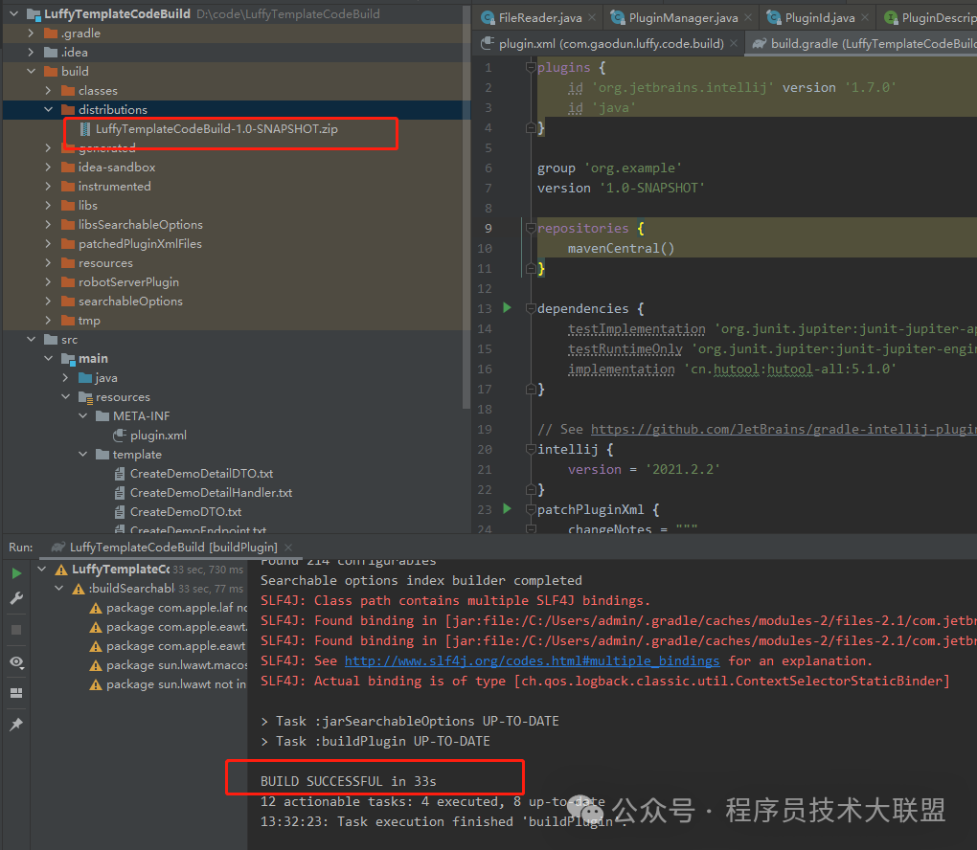This screenshot has width=977, height=850.
Task: Click the layout icon in Run toolbar
Action: tap(17, 692)
